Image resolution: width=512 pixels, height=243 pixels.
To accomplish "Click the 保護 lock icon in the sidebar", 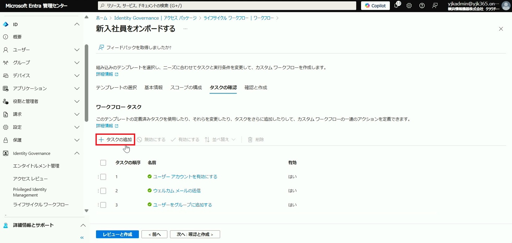I will point(6,140).
